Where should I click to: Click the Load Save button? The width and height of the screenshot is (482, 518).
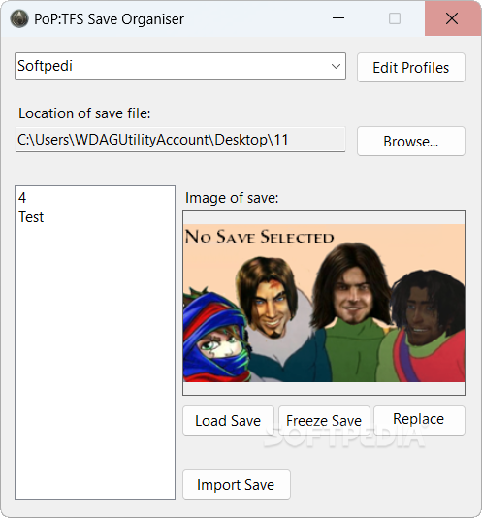(x=228, y=421)
